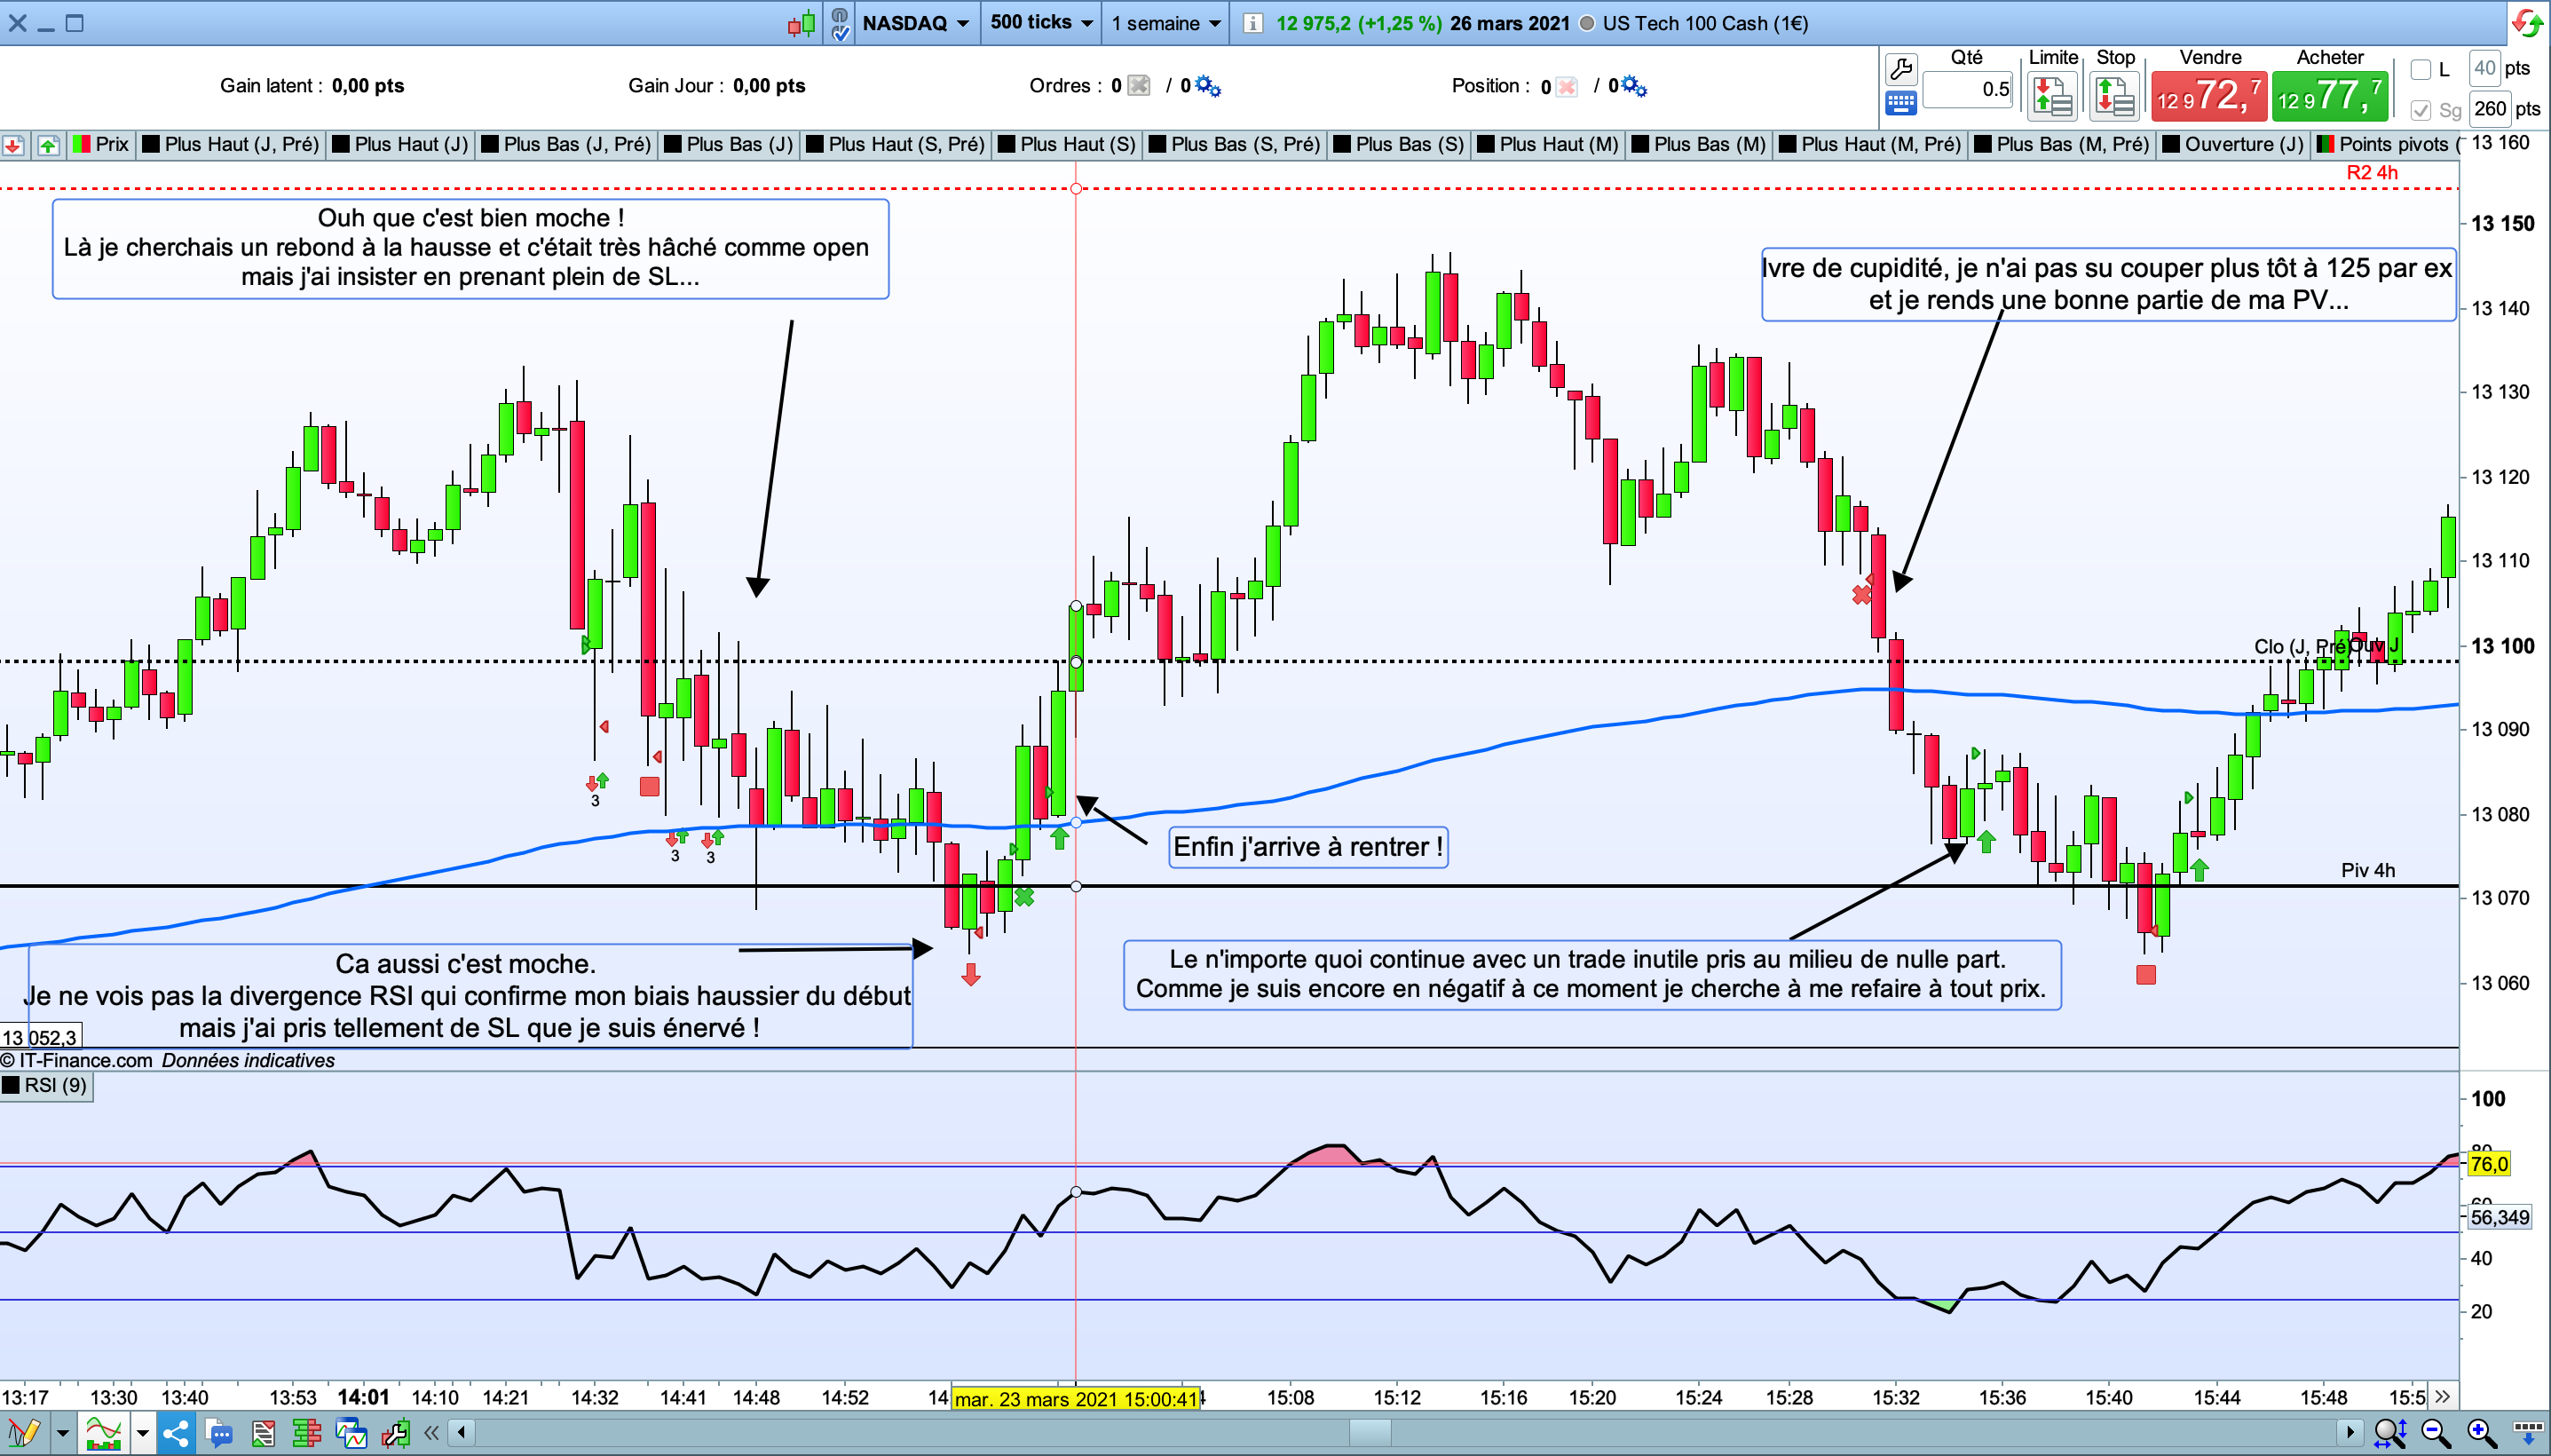Toggle Plus Haut (J) line visibility
This screenshot has height=1456, width=2551.
[x=399, y=144]
